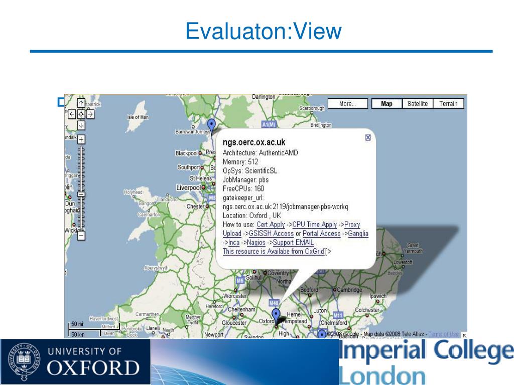Click the Ipswich label on the map
Viewport: 514px width, 385px height.
tap(378, 296)
